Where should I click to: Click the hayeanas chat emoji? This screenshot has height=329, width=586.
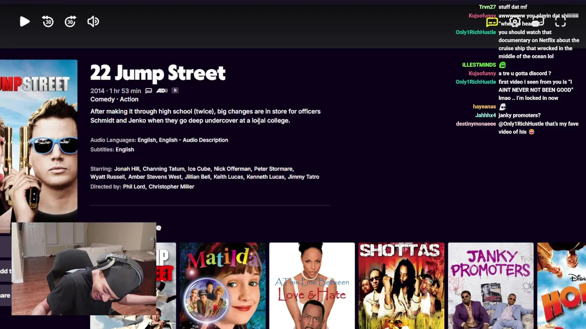[502, 106]
